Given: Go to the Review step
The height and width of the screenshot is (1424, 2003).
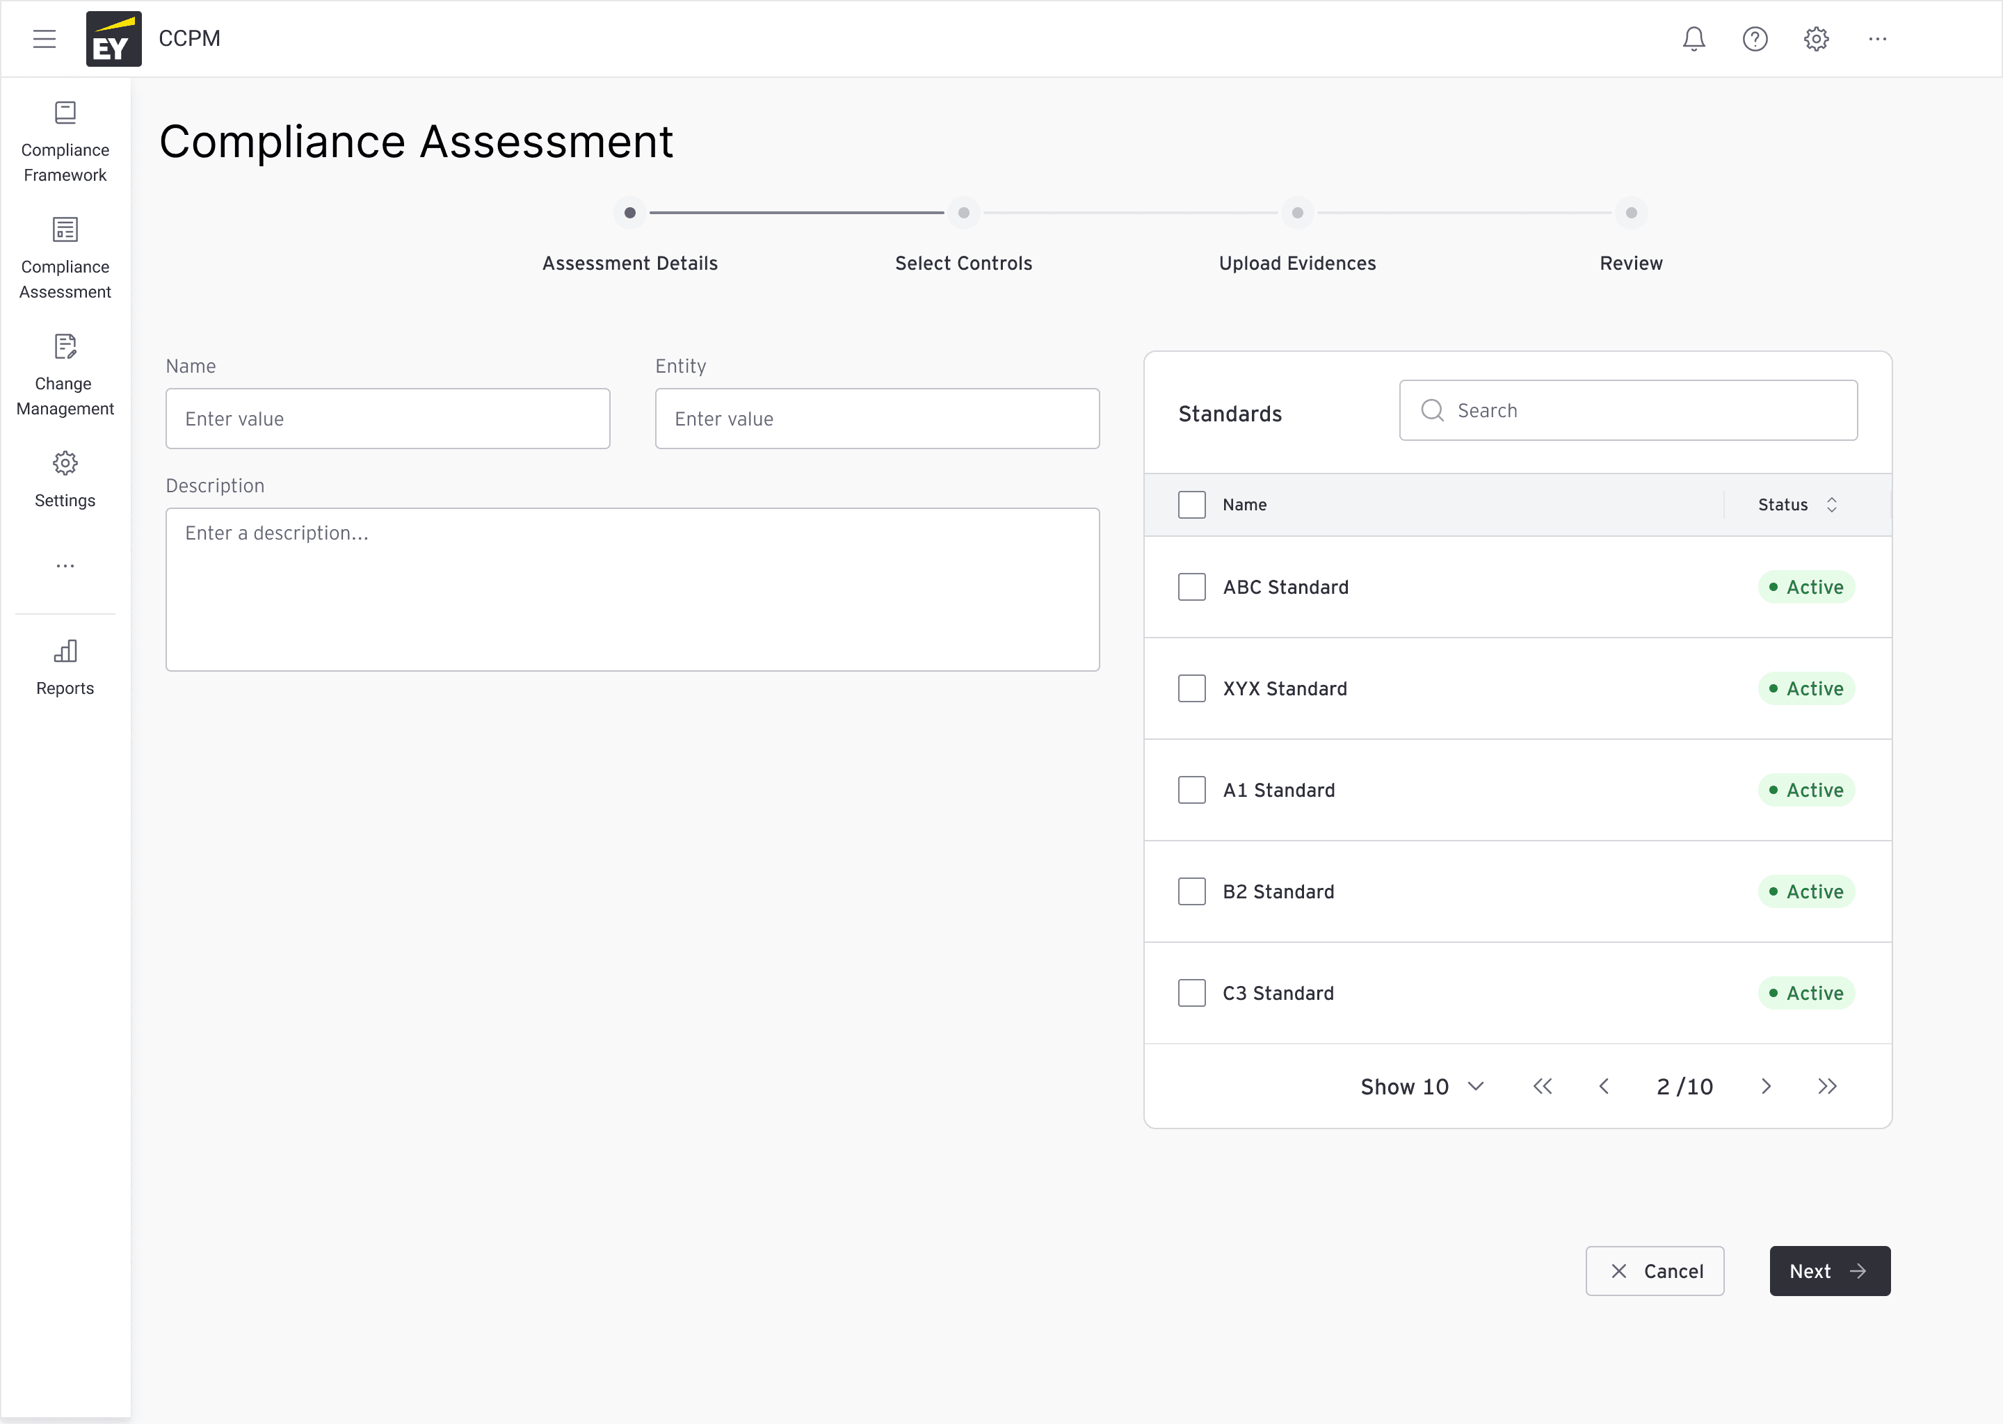Looking at the screenshot, I should click(x=1630, y=213).
